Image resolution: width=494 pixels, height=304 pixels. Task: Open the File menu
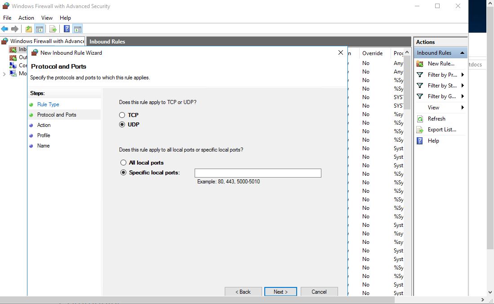click(7, 18)
